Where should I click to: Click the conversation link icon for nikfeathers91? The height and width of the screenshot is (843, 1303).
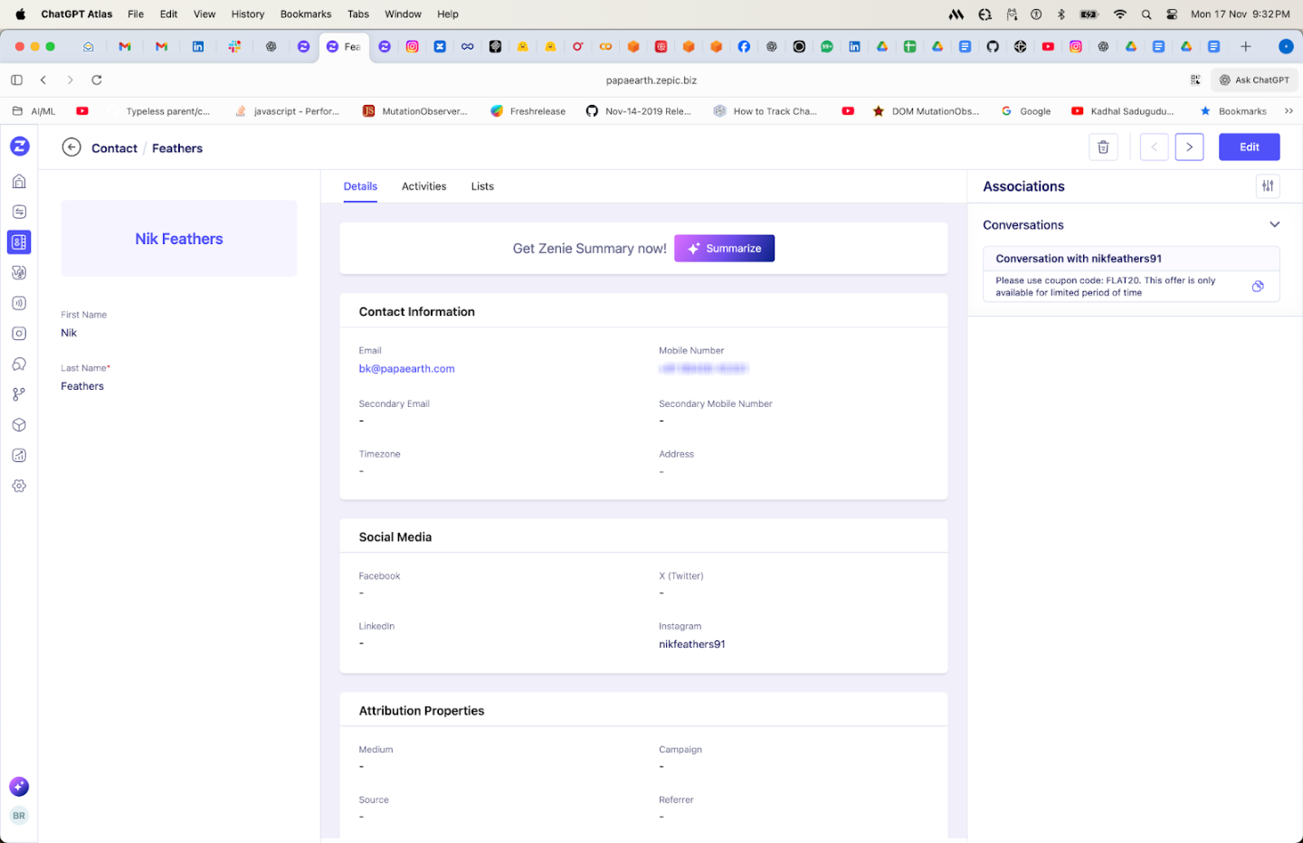pyautogui.click(x=1258, y=287)
